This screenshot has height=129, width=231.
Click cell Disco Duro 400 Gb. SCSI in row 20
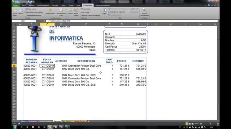[x=82, y=75]
